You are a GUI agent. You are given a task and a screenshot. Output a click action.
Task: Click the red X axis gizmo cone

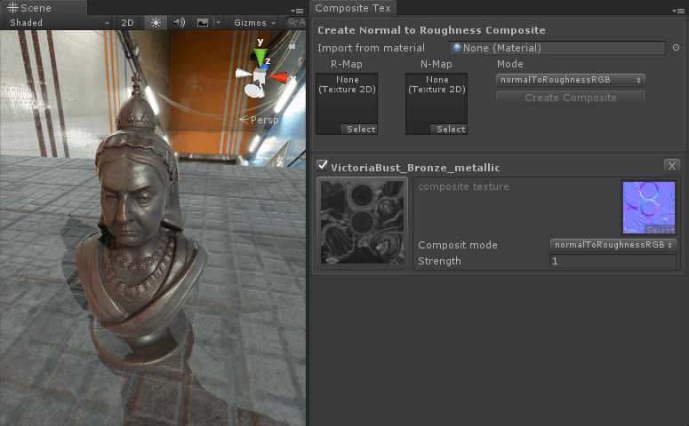279,78
